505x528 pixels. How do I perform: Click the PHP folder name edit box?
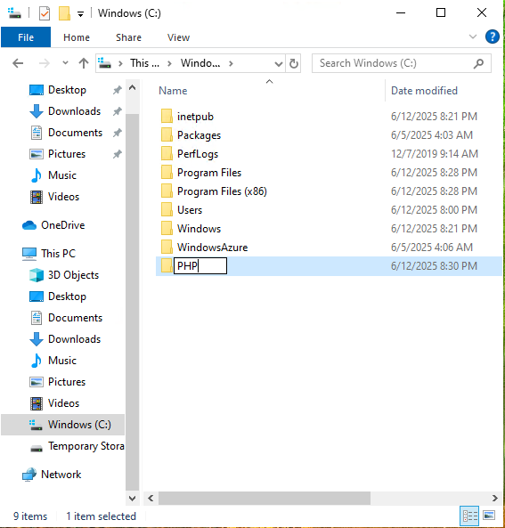click(200, 266)
